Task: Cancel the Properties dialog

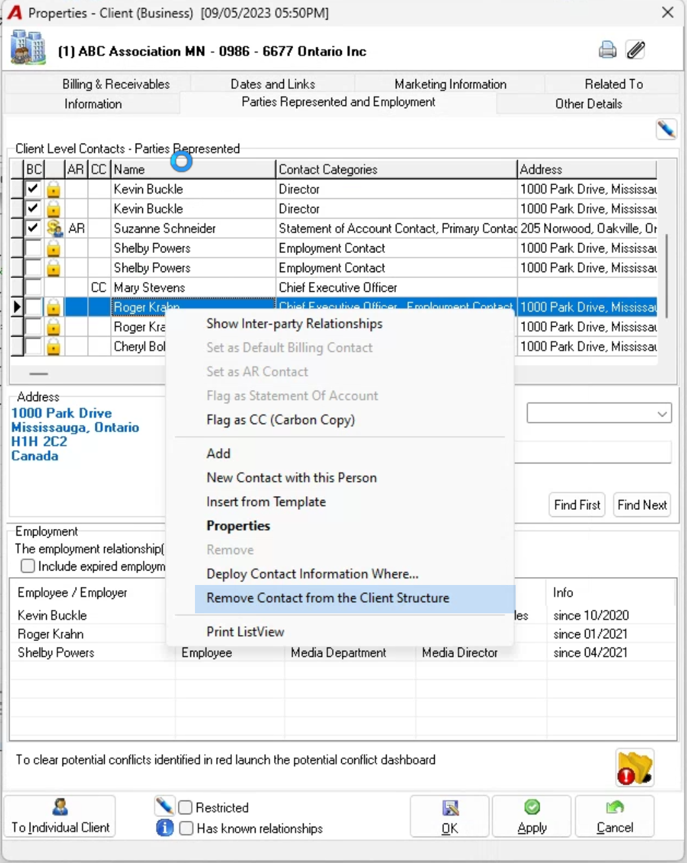Action: tap(615, 817)
